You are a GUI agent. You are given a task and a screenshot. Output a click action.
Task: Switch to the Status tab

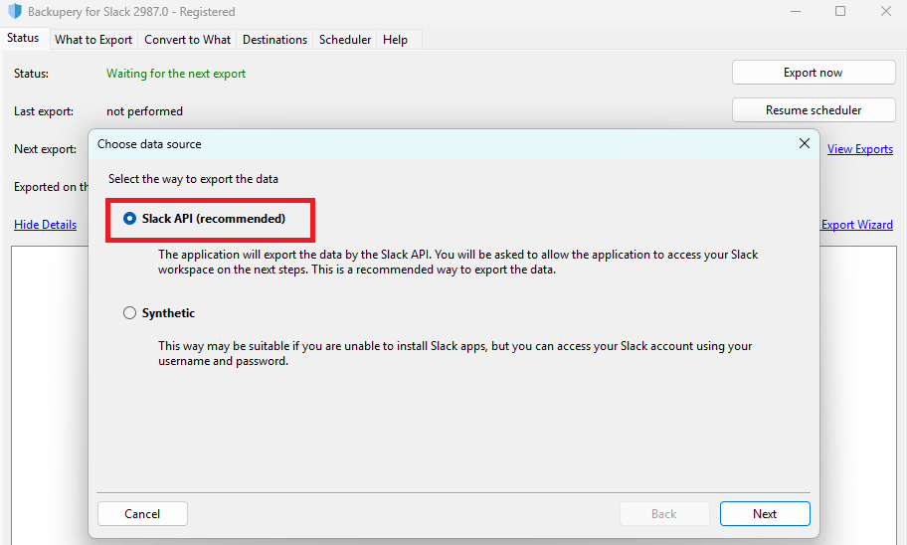[23, 38]
